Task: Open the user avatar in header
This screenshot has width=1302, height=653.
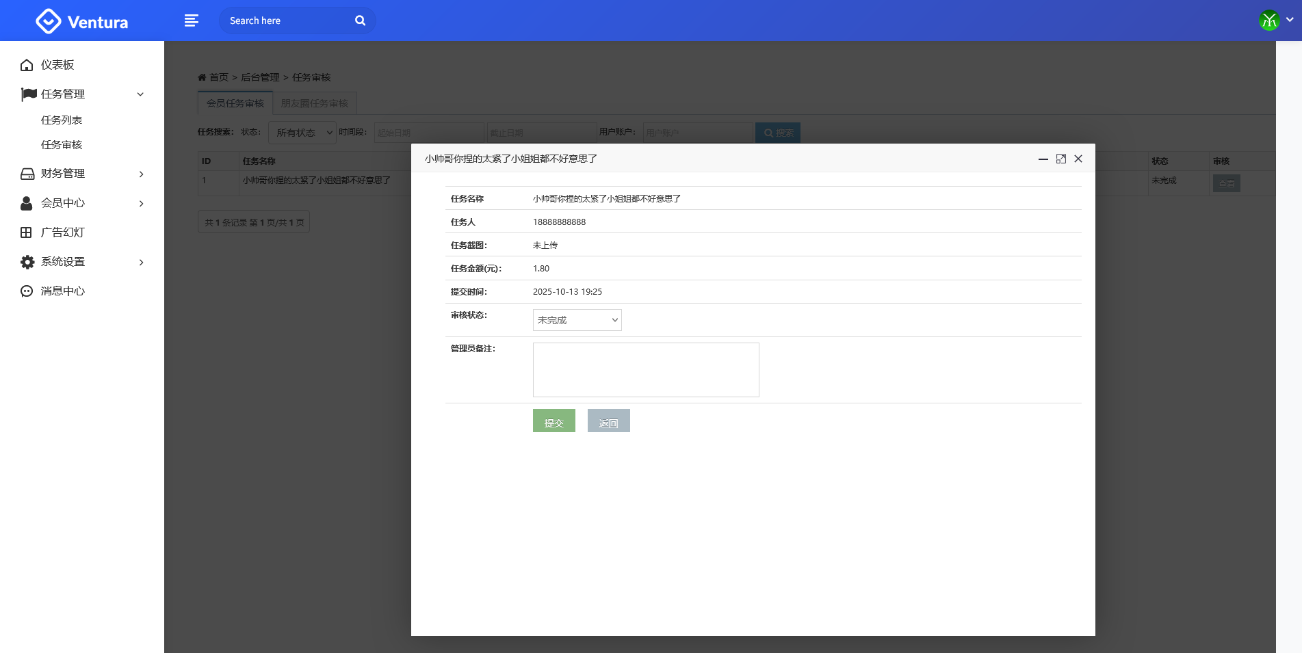Action: tap(1269, 21)
